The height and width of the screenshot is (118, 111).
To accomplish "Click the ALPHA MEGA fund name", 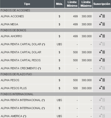I will [9, 24].
